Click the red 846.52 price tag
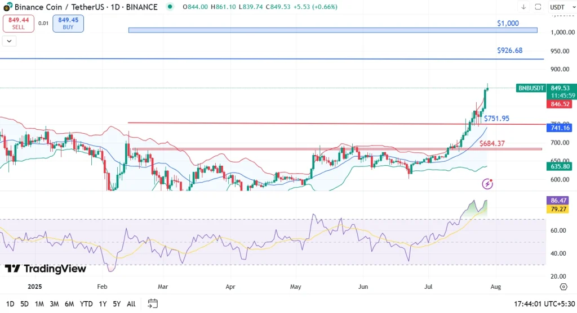Image resolution: width=577 pixels, height=313 pixels. 560,104
